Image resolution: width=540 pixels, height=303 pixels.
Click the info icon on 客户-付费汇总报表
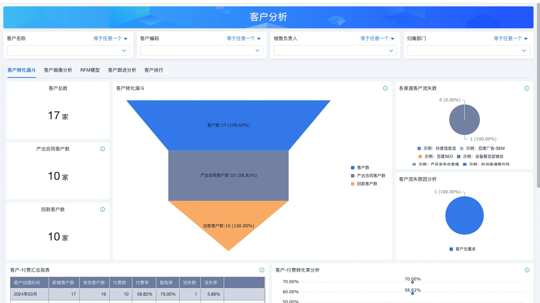(262, 270)
